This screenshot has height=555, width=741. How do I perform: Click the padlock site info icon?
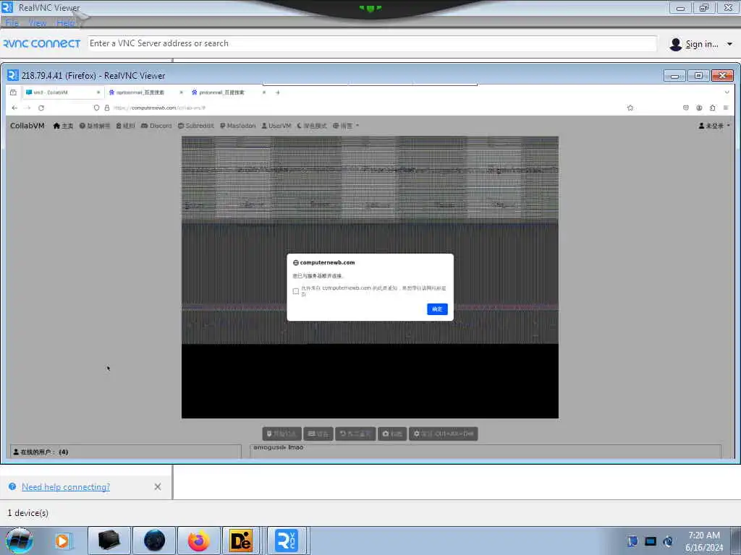click(107, 108)
